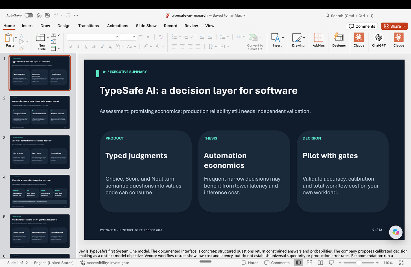
Task: Switch to Slide Sorter view
Action: (309, 263)
